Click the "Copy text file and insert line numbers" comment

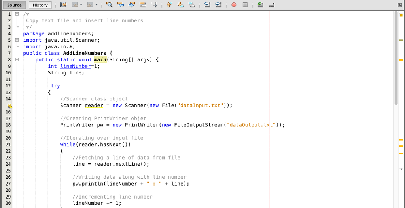click(85, 20)
